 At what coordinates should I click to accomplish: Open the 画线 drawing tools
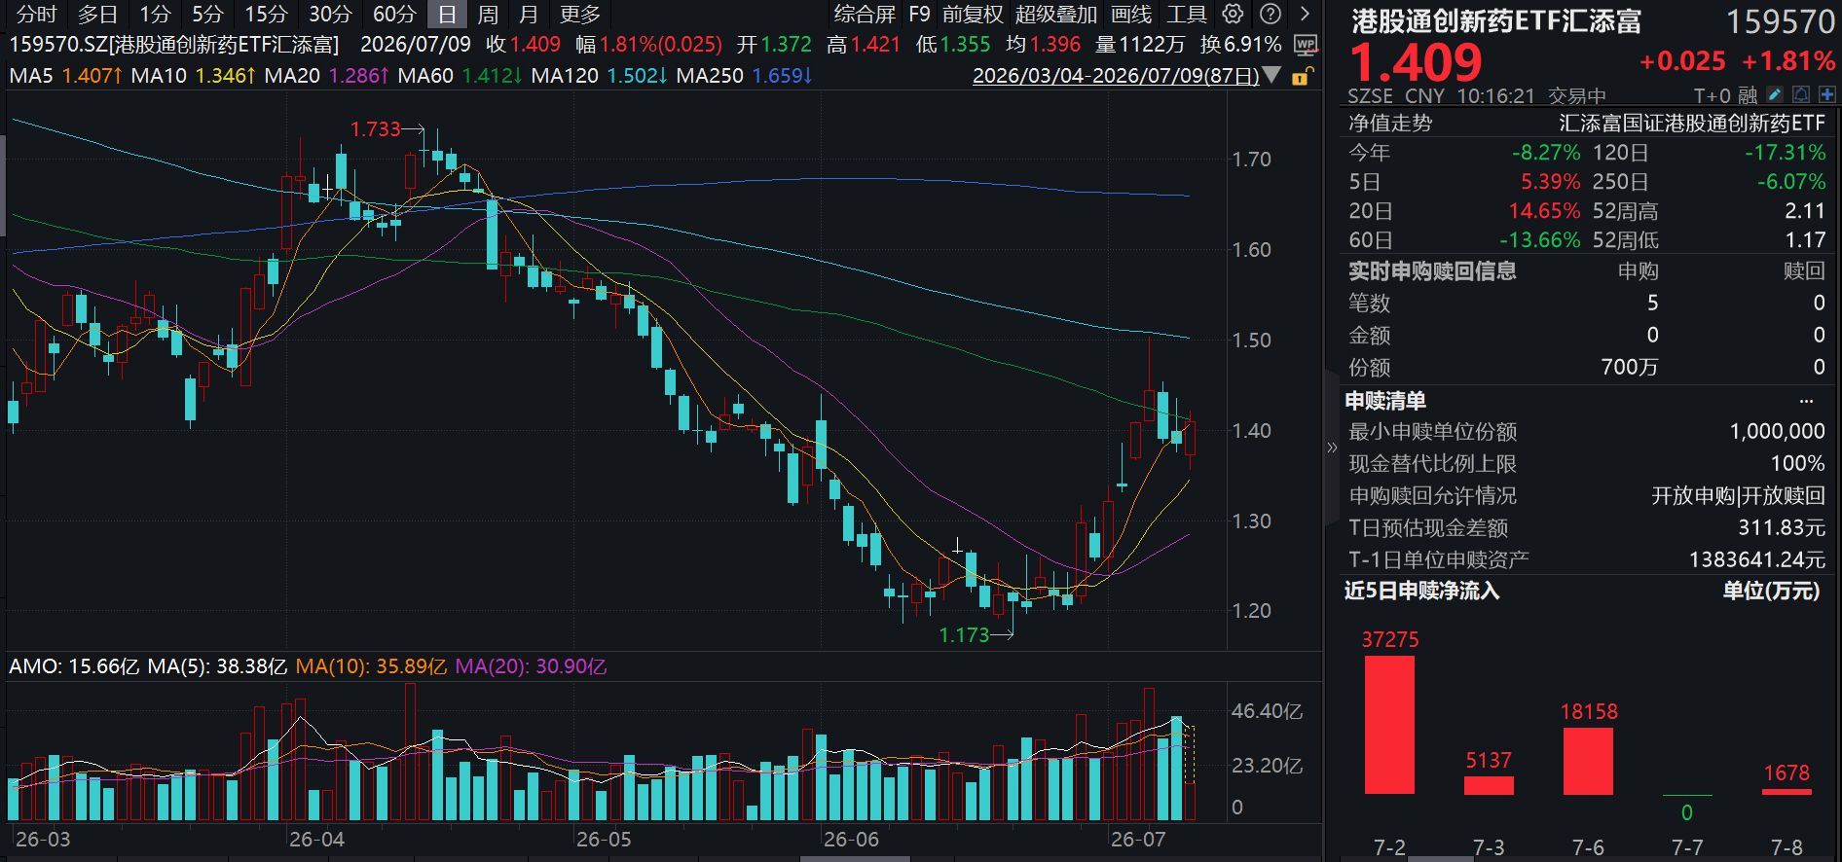(x=1131, y=15)
